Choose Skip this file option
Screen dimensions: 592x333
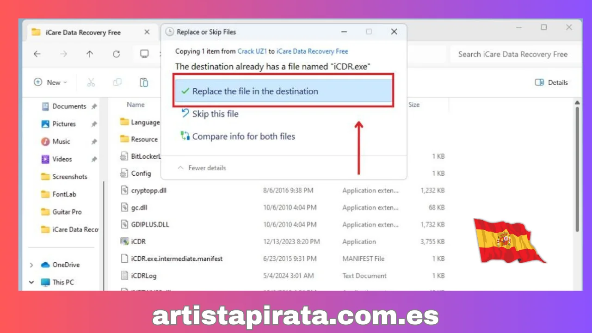pyautogui.click(x=210, y=114)
